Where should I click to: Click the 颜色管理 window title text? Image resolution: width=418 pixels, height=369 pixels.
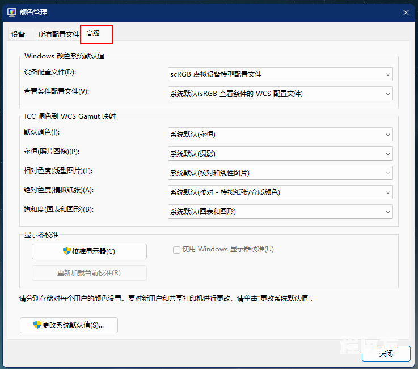(x=33, y=12)
